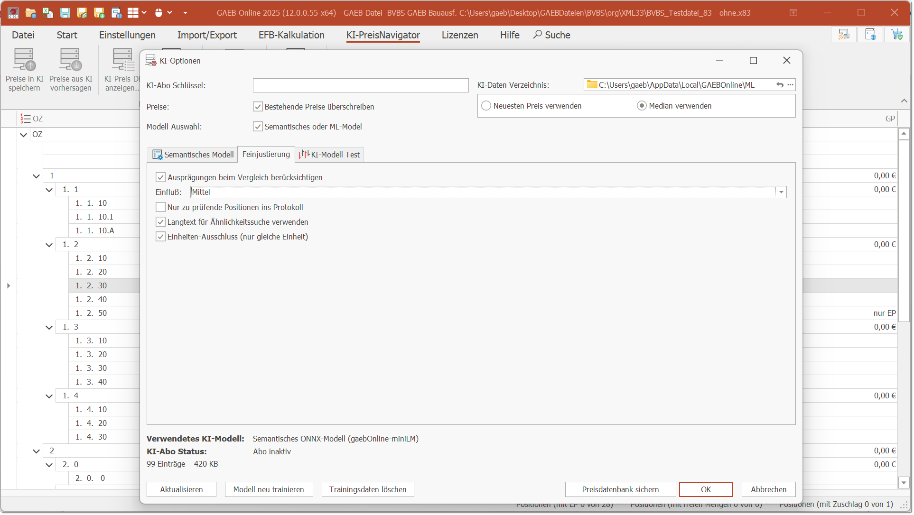The width and height of the screenshot is (914, 515).
Task: Click the OZ column header numbering icon
Action: pos(25,119)
